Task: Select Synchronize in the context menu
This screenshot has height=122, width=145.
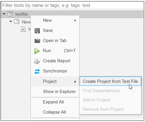Action: pos(55,71)
